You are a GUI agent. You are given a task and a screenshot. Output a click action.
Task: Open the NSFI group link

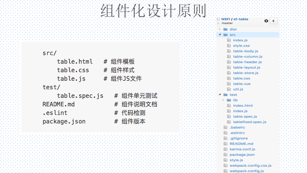226,19
